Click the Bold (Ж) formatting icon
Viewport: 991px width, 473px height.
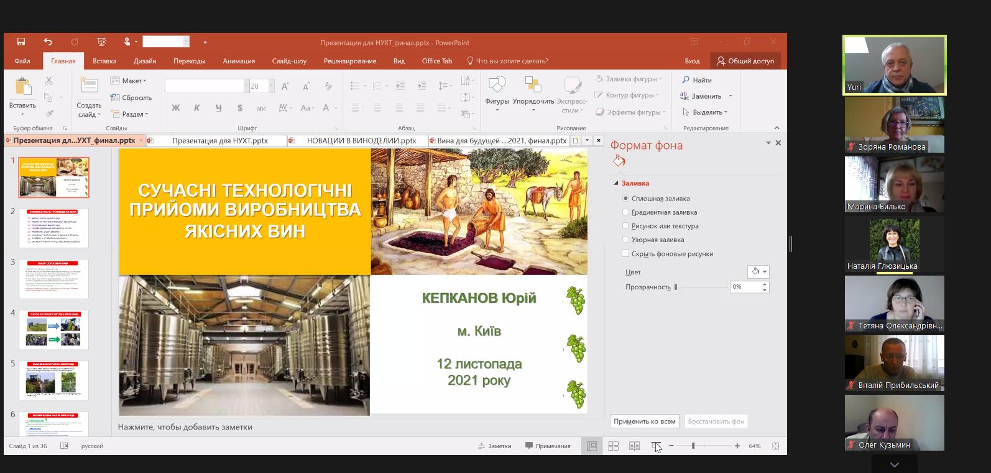(176, 108)
